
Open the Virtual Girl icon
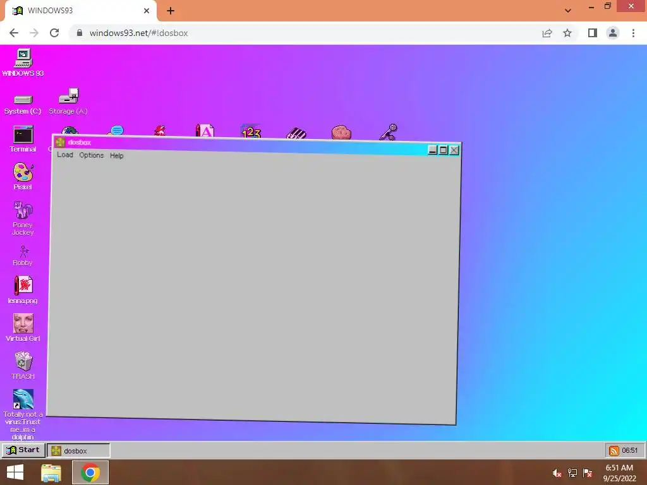click(x=23, y=328)
